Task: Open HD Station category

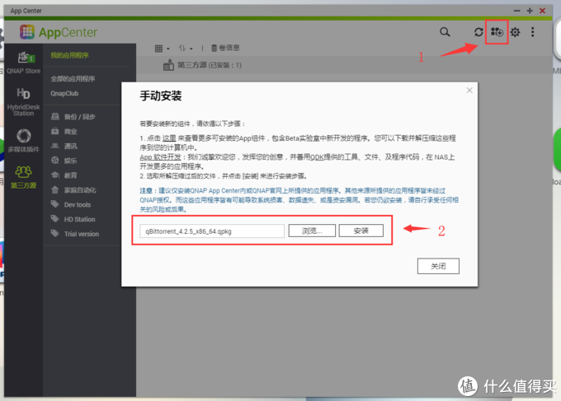Action: click(x=73, y=219)
